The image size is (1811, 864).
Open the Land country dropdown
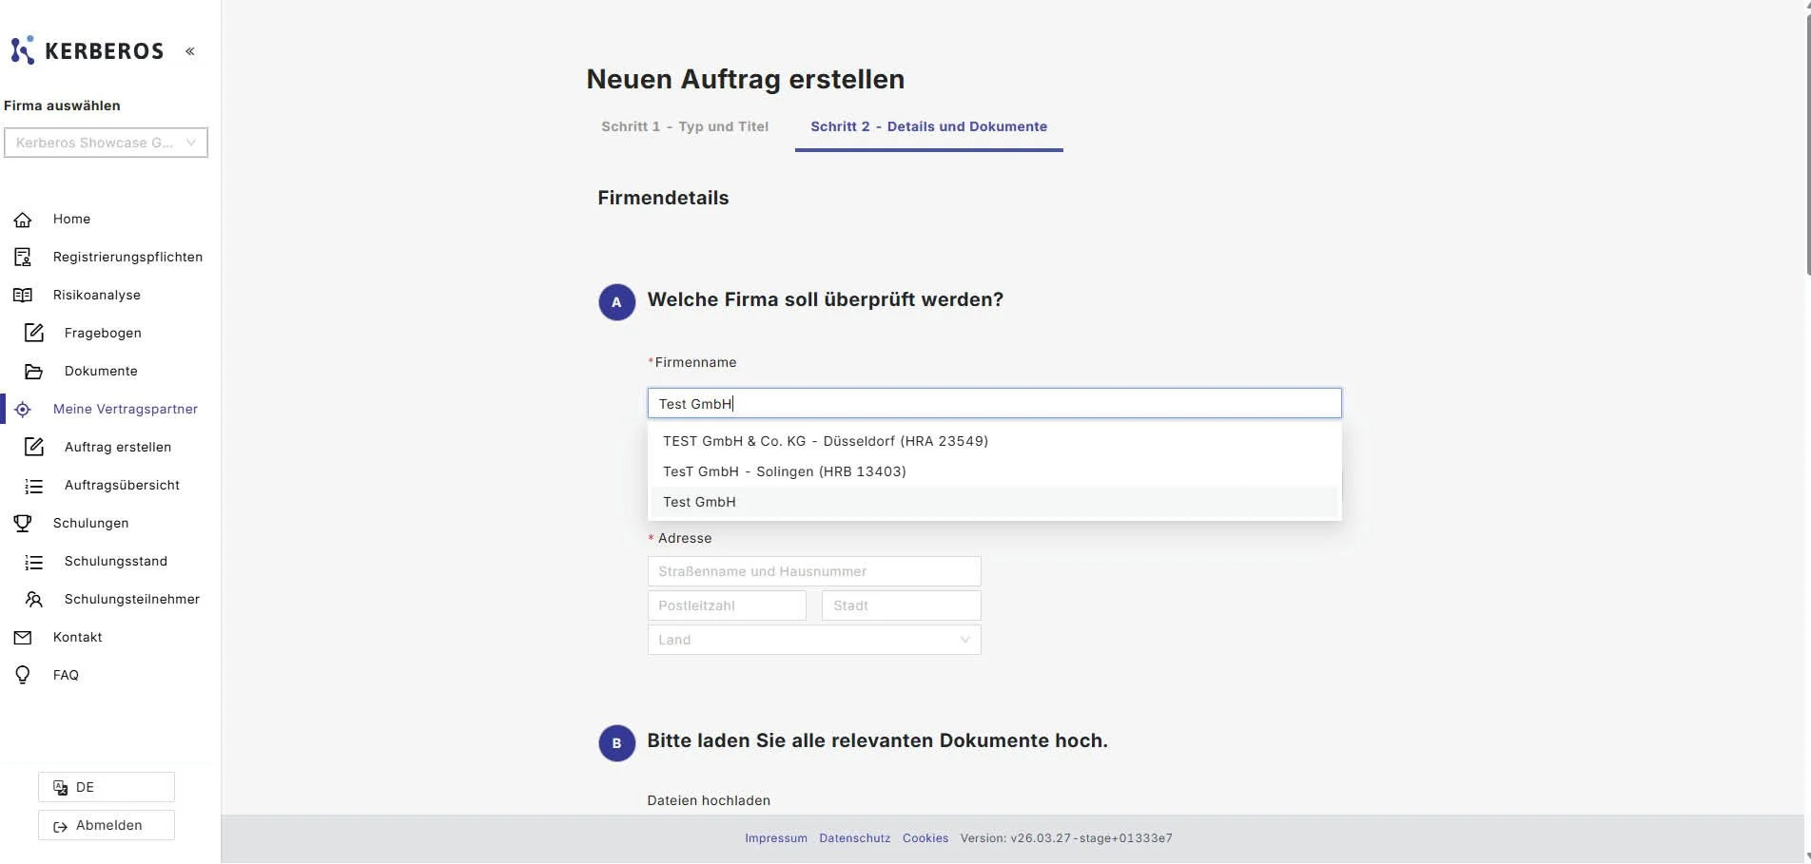coord(814,640)
